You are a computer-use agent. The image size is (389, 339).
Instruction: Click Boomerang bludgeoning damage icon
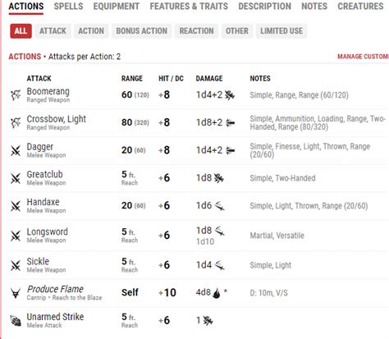(230, 95)
